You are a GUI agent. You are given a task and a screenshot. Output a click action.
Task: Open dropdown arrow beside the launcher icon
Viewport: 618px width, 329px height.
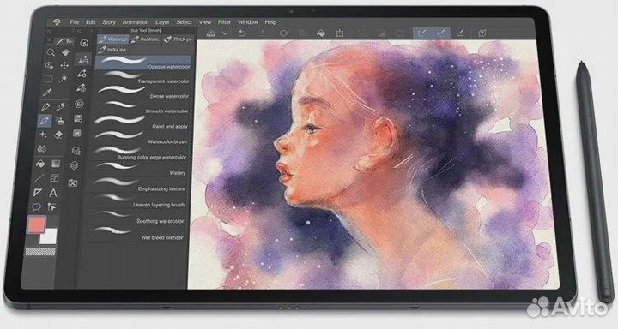(x=225, y=33)
